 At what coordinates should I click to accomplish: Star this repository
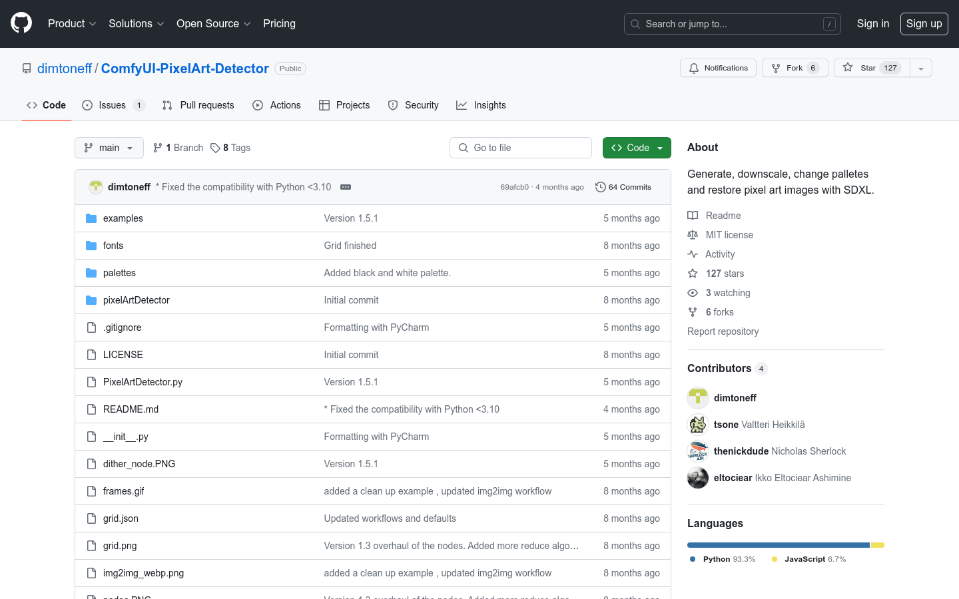[x=872, y=68]
